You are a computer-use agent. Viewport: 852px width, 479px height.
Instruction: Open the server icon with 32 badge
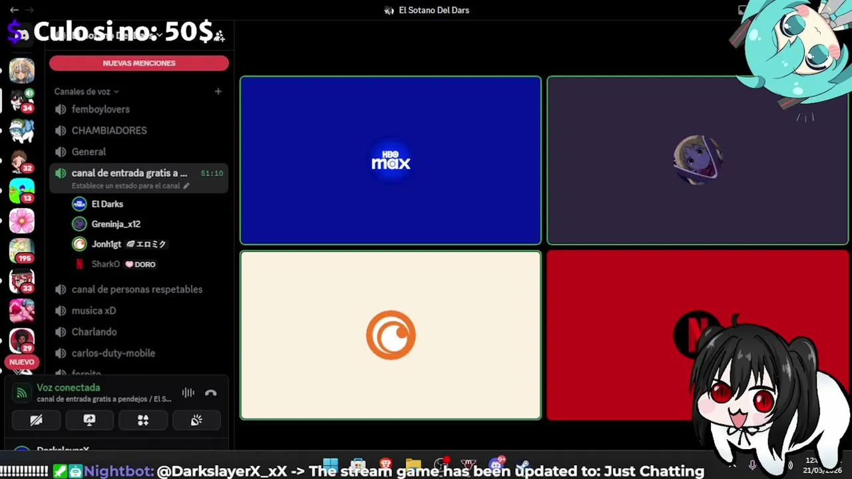[x=21, y=160]
